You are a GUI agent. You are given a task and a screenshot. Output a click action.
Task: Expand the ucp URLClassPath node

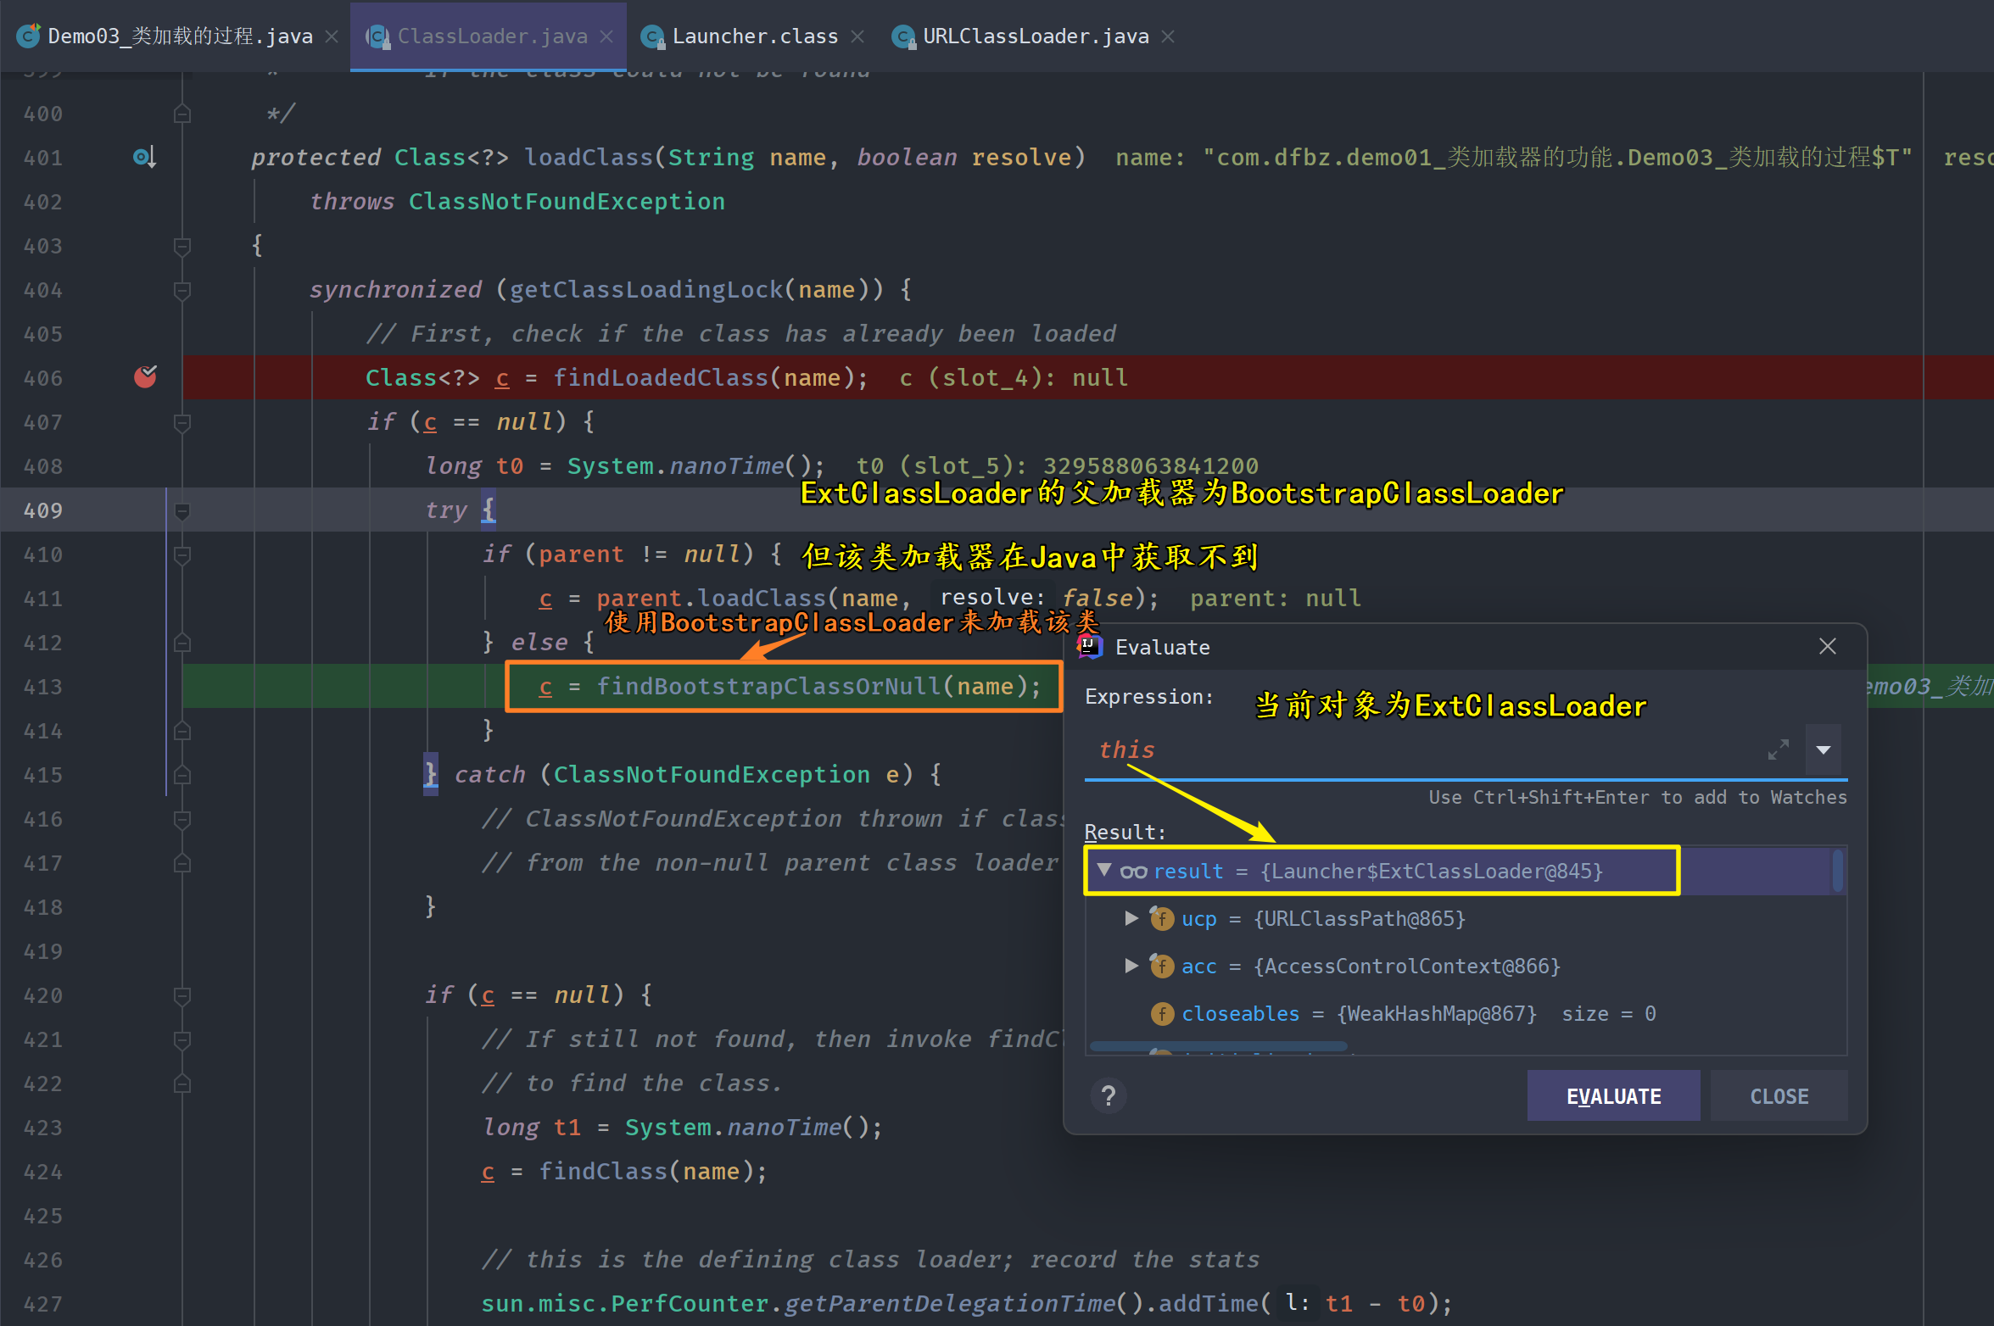(x=1131, y=918)
